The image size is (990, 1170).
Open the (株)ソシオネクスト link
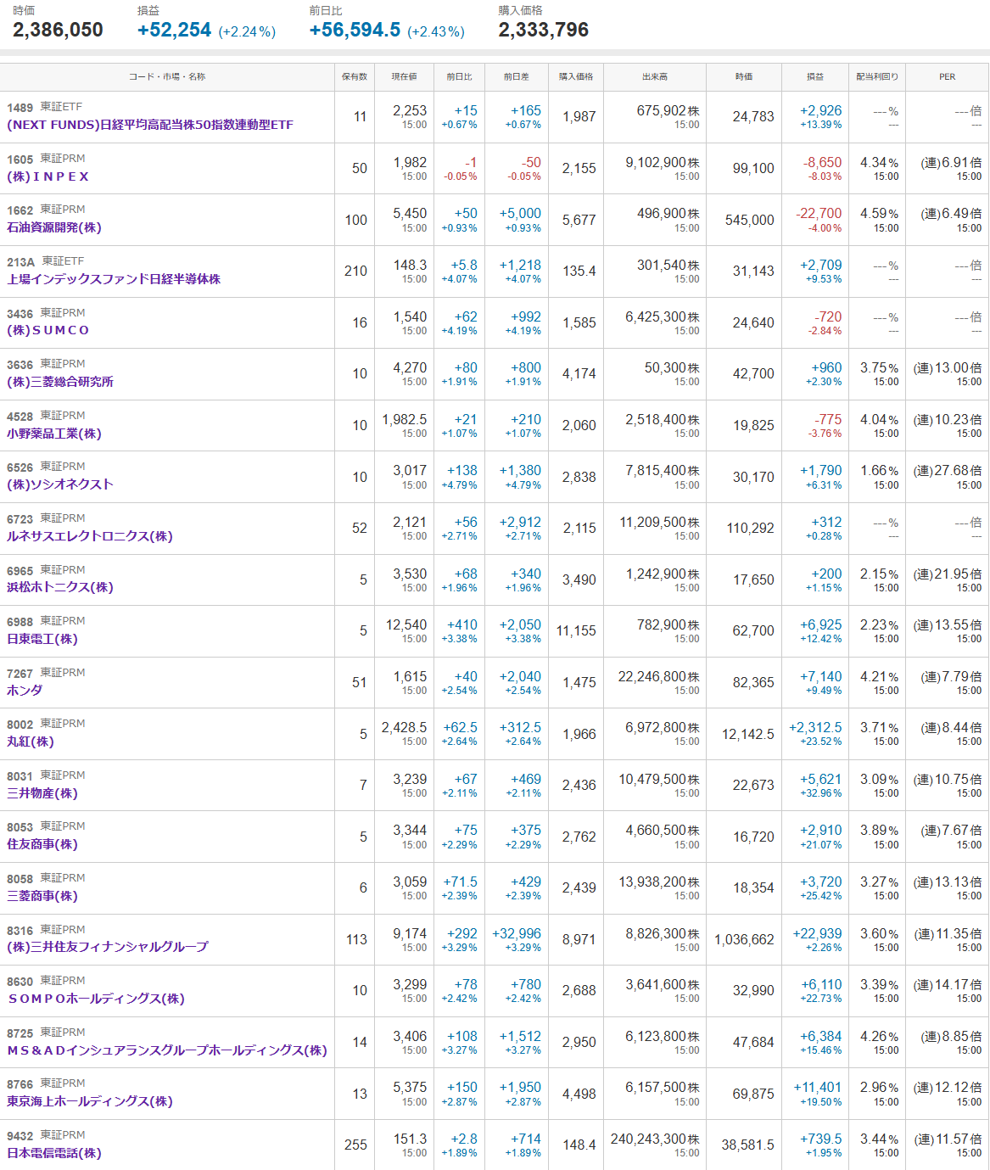click(60, 484)
